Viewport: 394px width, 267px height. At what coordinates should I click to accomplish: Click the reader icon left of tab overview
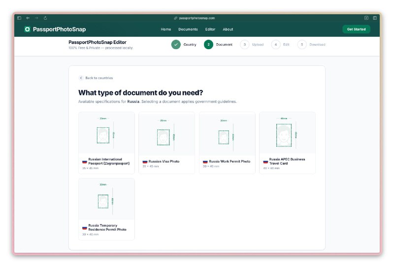tap(366, 18)
